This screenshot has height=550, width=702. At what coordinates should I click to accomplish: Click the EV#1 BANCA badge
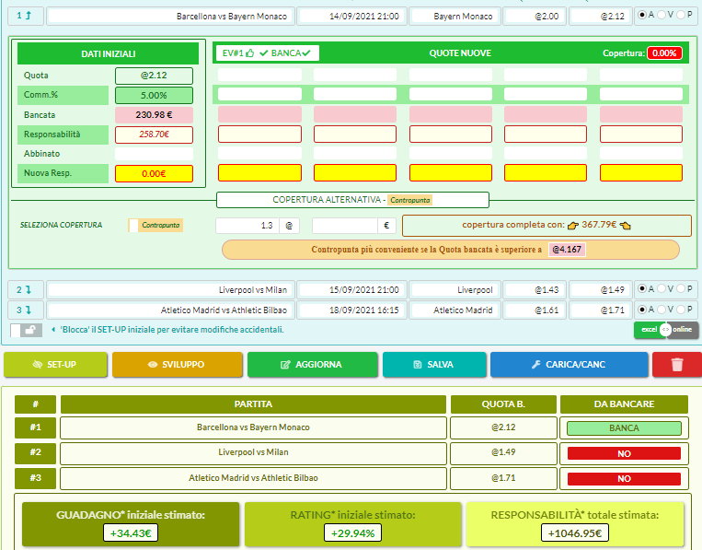268,53
